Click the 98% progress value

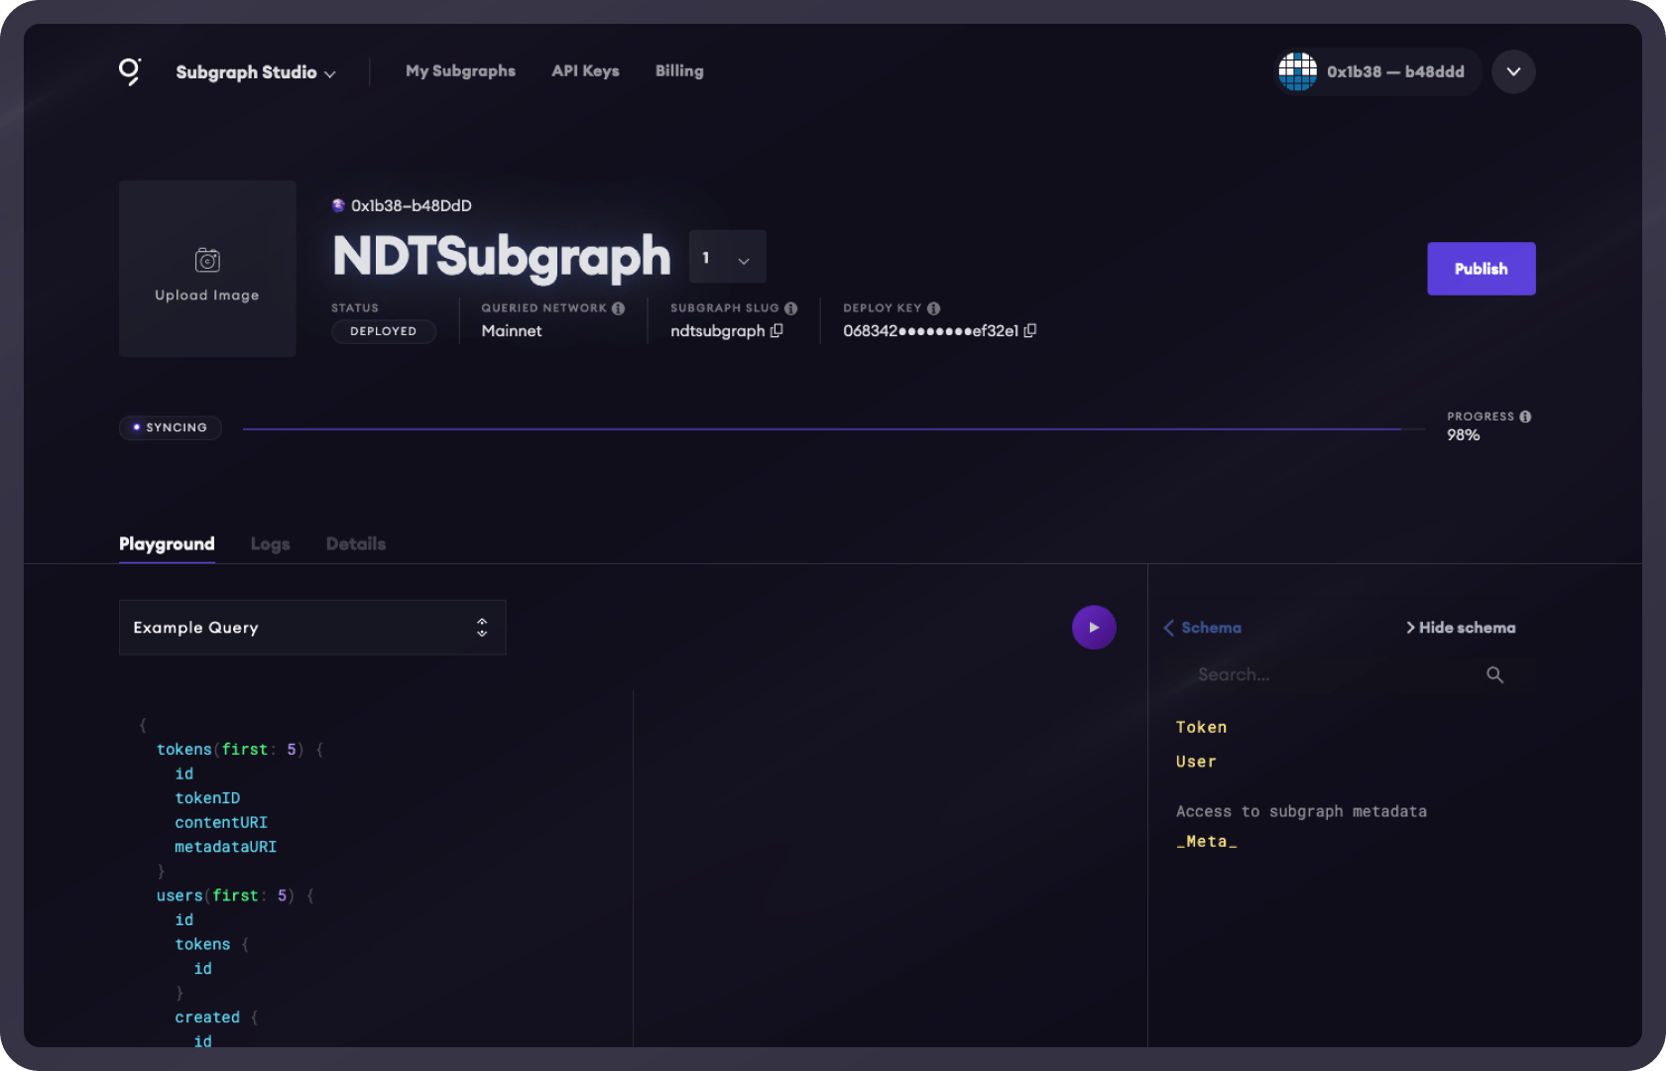pos(1463,435)
